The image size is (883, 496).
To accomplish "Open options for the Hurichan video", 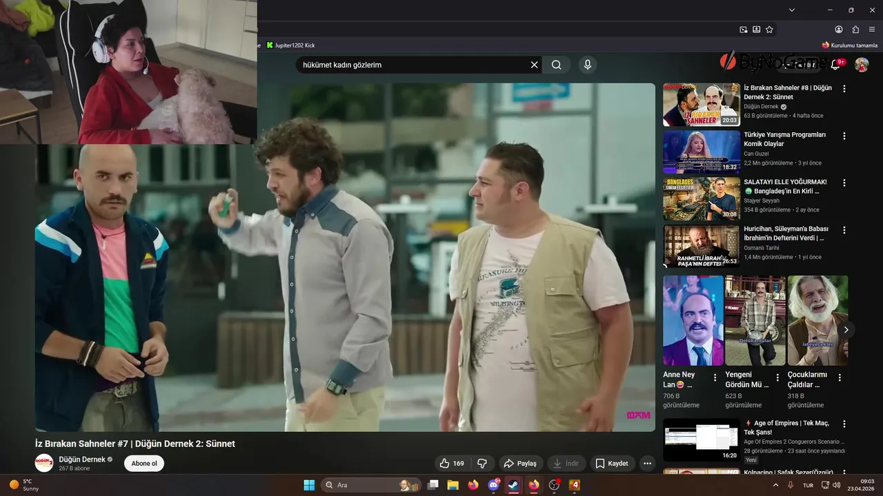I will pos(844,229).
